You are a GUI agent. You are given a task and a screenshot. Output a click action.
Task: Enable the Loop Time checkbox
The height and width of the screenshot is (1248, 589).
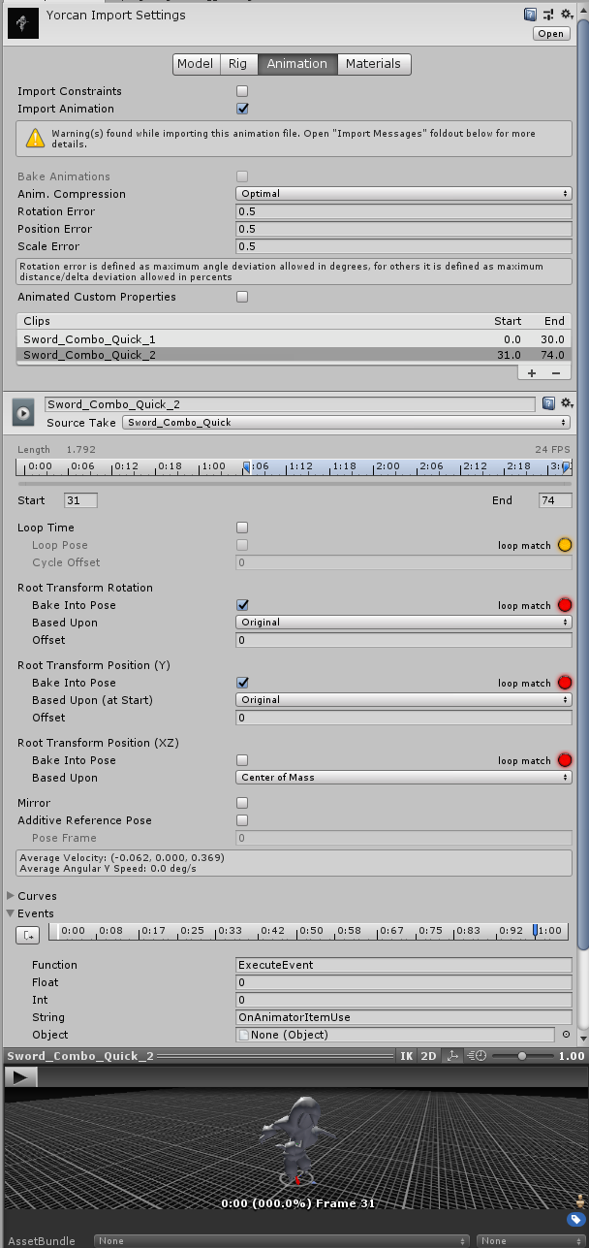tap(242, 528)
